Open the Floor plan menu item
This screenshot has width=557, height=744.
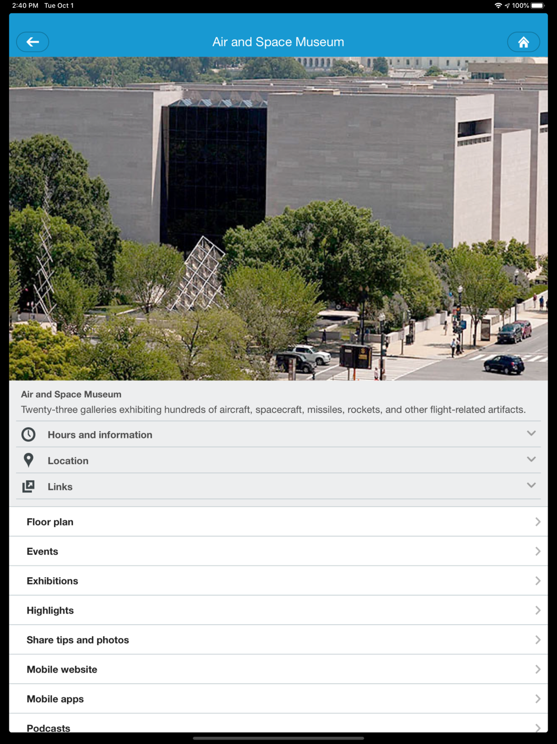[x=278, y=521]
